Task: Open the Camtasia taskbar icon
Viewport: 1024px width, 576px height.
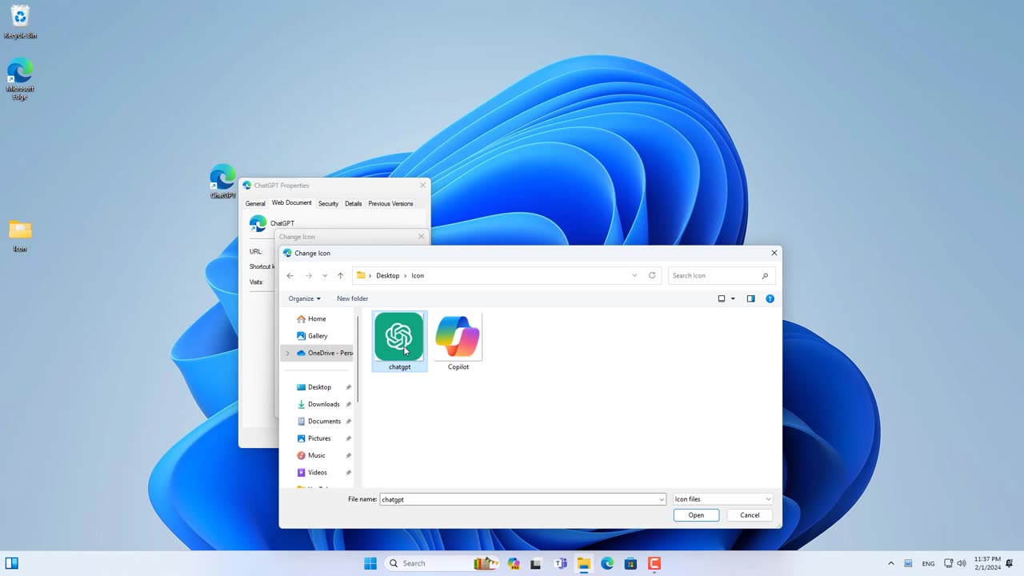Action: click(x=654, y=563)
